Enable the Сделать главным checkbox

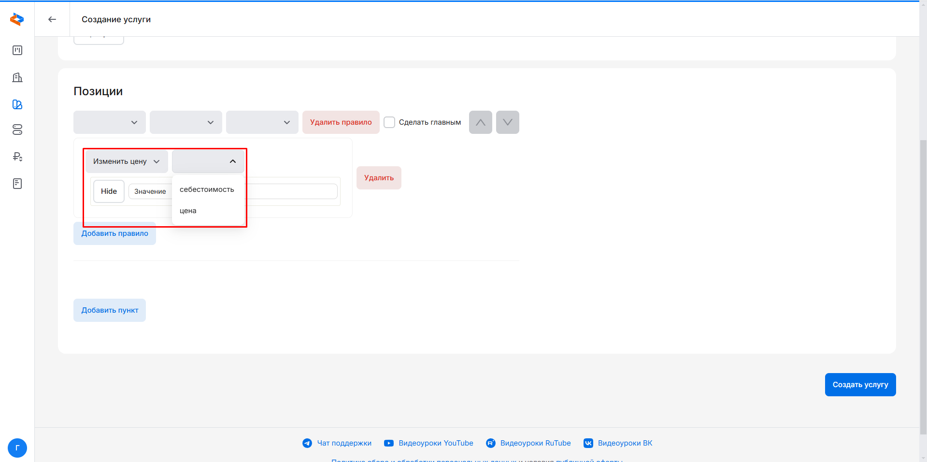[389, 122]
